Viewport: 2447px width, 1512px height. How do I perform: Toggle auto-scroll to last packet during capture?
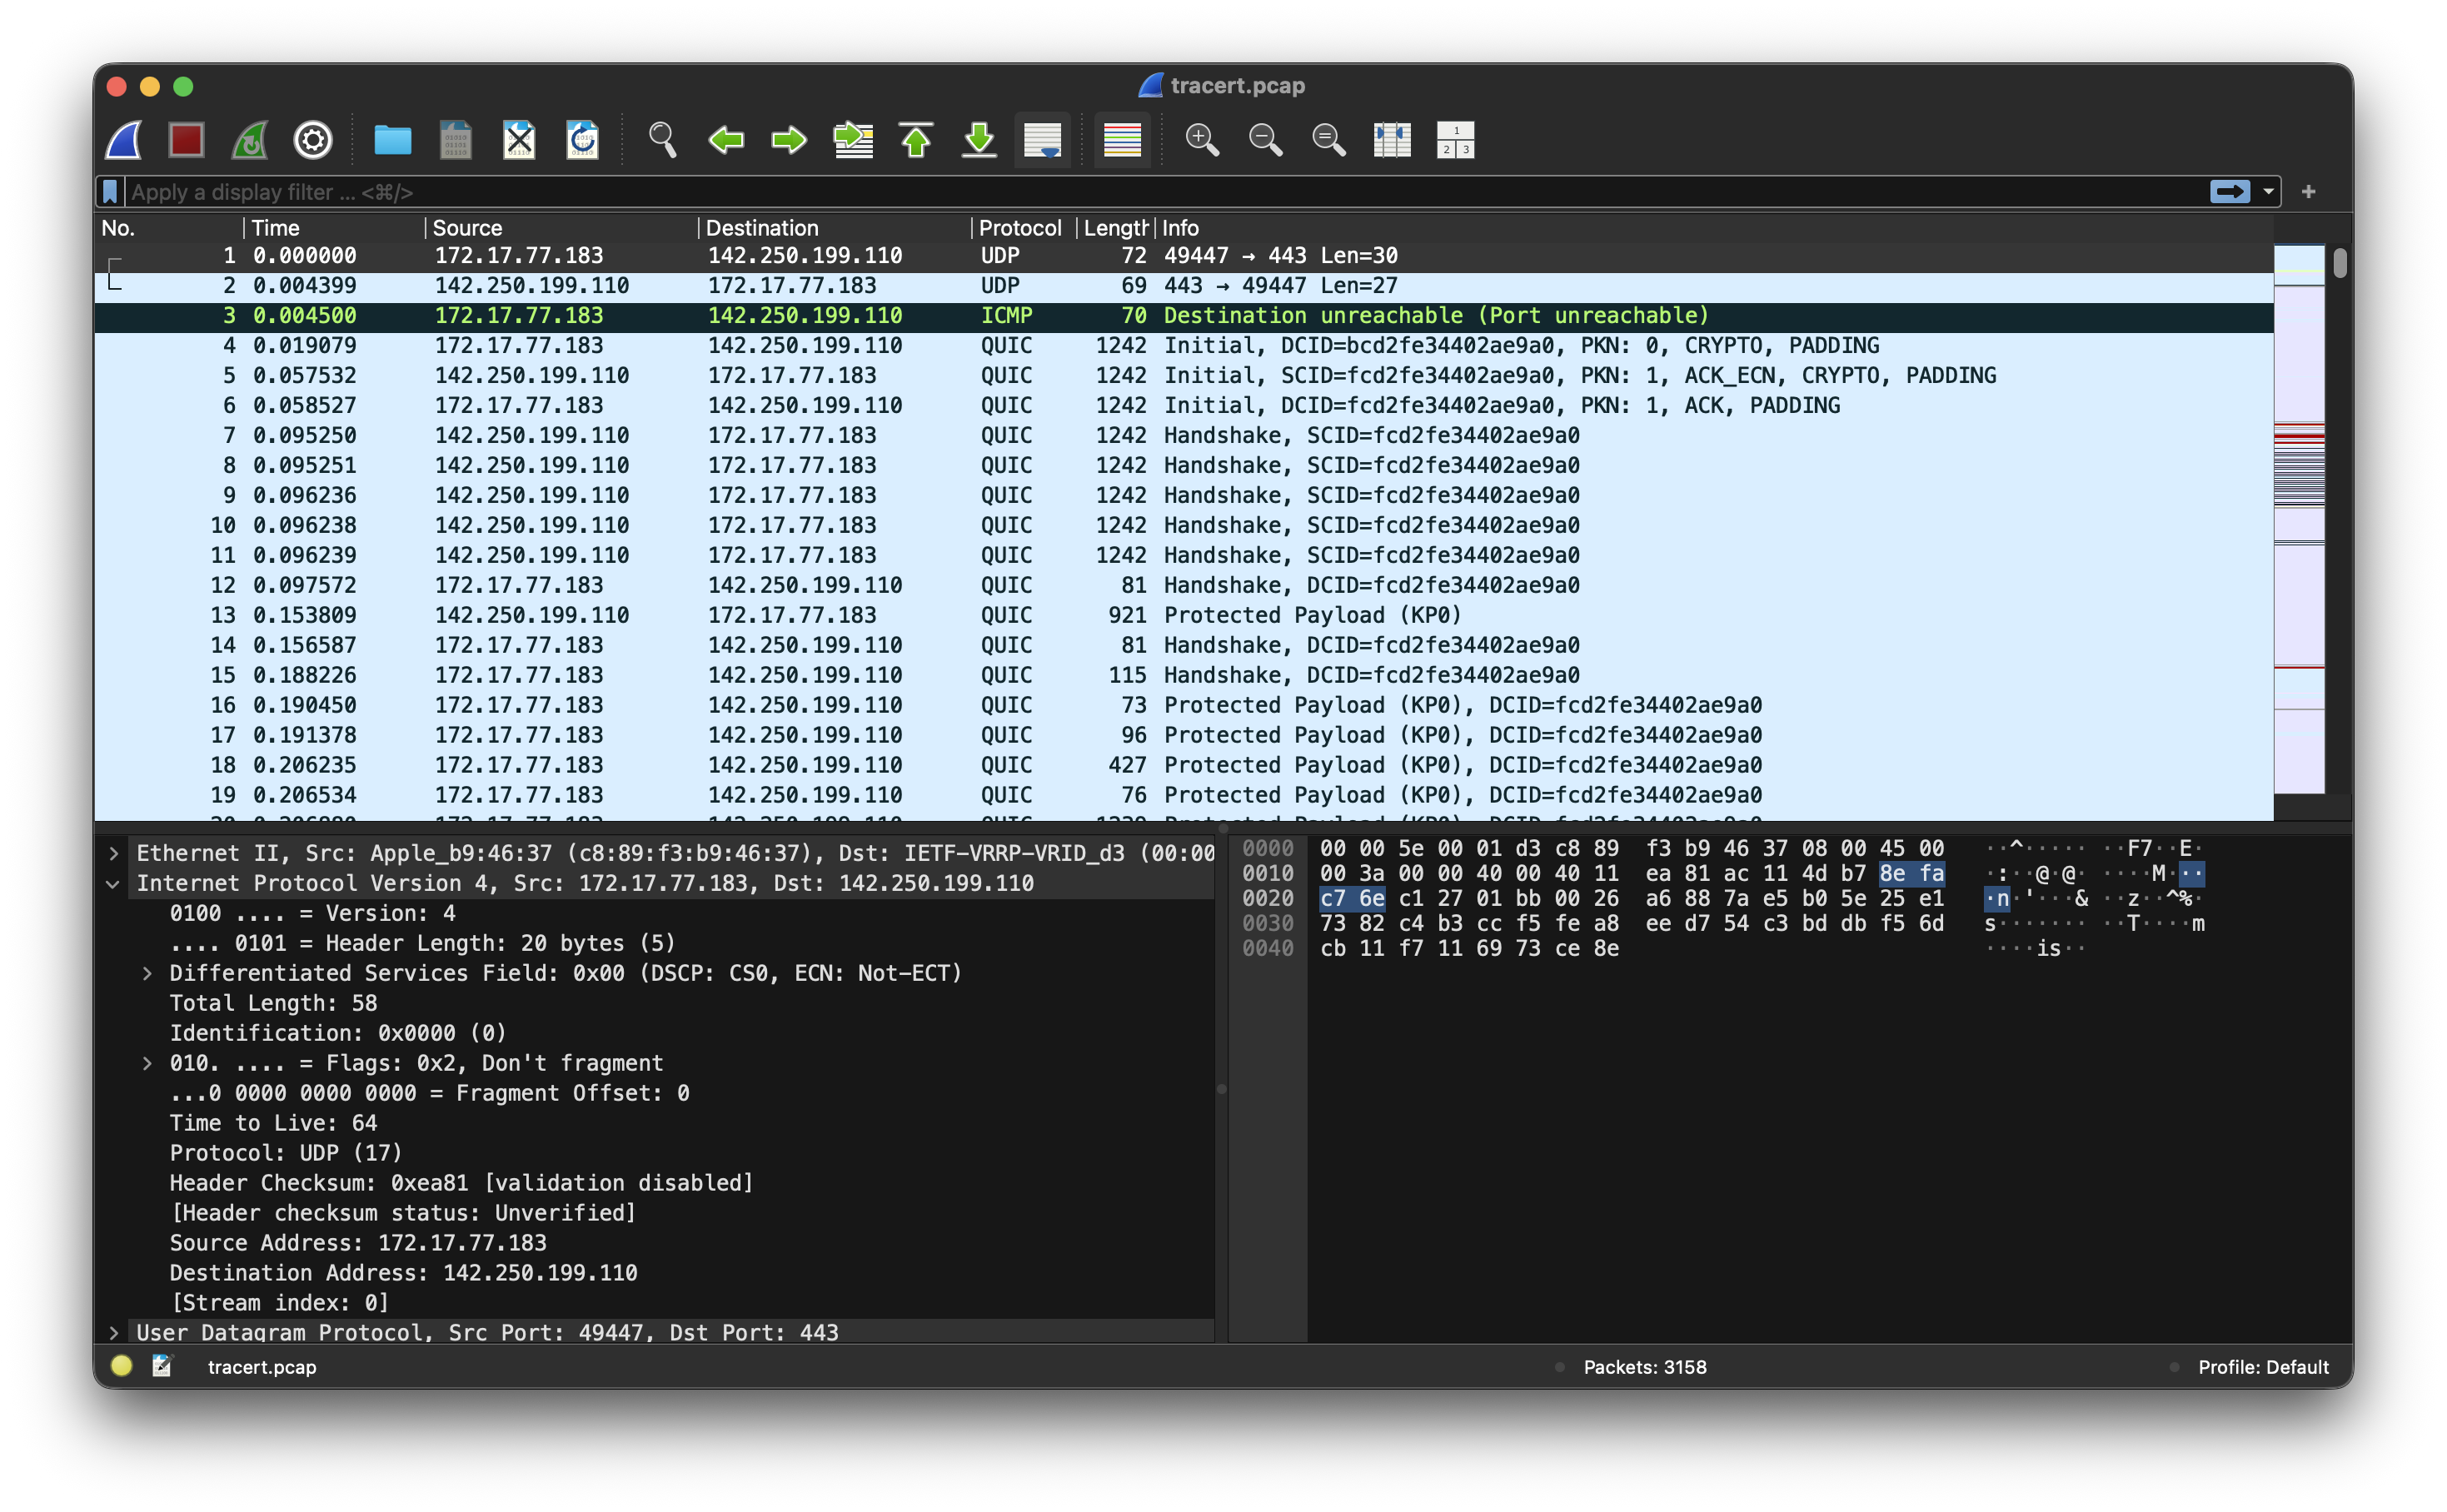(1043, 140)
